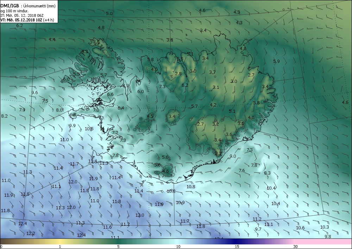The height and width of the screenshot is (249, 352).
Task: Click the 9.9 value on the map
Action: pos(72,125)
